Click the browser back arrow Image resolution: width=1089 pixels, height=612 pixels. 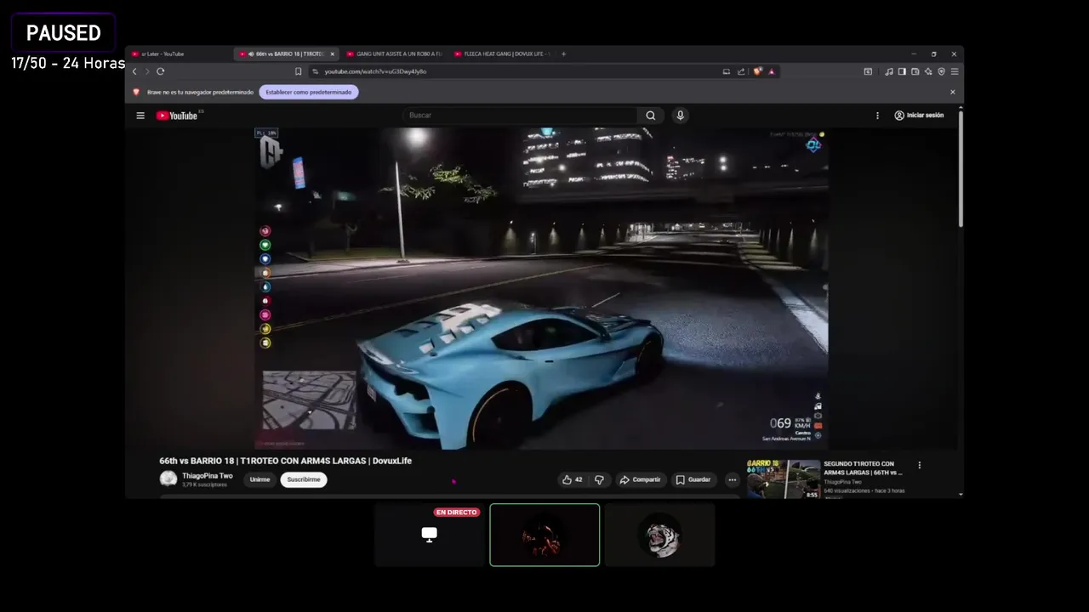click(x=134, y=71)
